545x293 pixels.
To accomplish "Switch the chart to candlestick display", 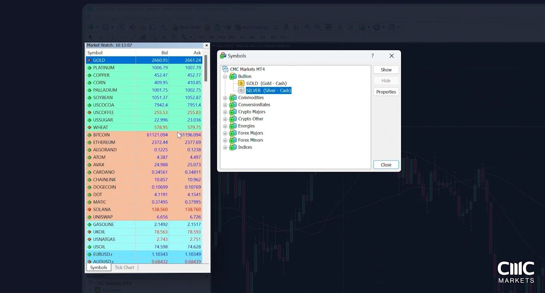I will click(x=286, y=27).
